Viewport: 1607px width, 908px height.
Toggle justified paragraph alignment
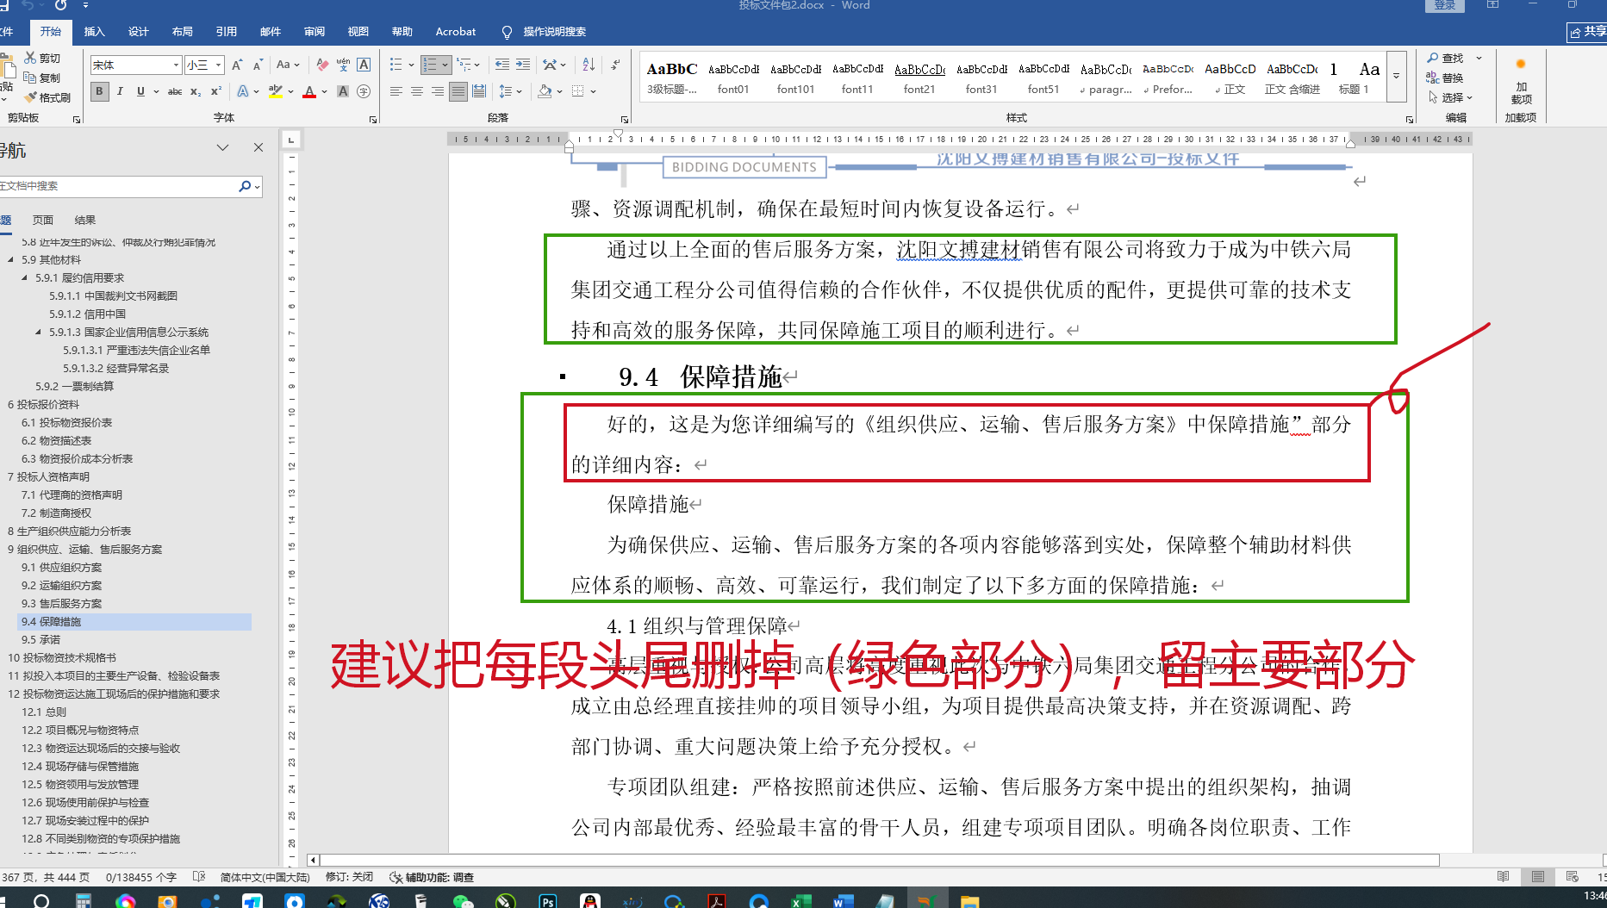coord(458,91)
